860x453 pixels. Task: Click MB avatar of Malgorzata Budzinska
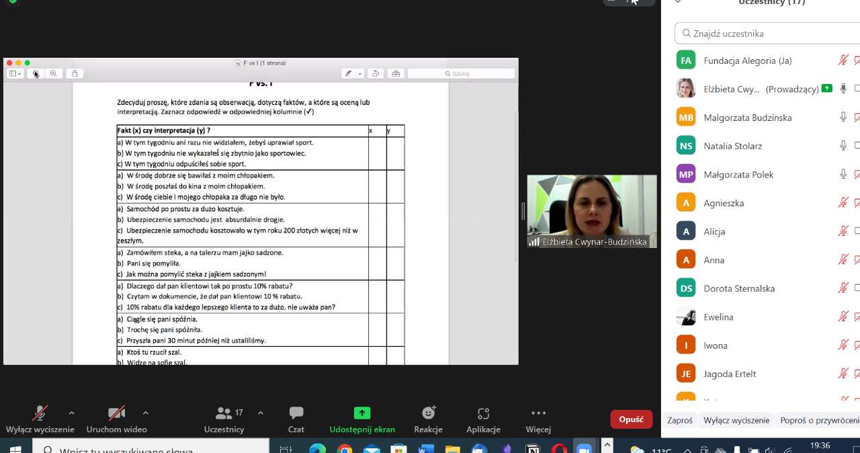686,118
